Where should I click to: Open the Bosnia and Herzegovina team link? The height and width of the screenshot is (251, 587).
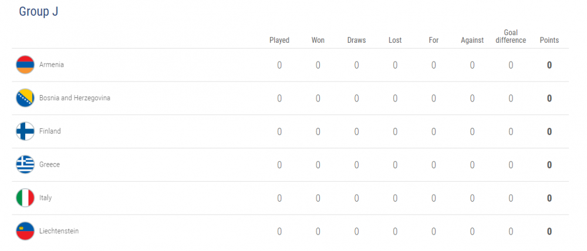click(75, 98)
